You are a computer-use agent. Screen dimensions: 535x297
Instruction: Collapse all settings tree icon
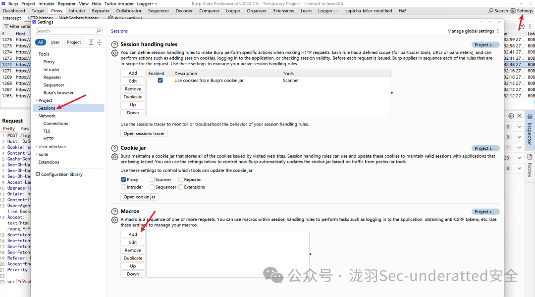(x=99, y=42)
